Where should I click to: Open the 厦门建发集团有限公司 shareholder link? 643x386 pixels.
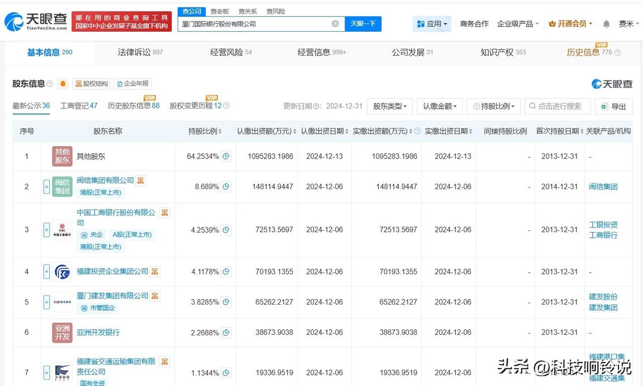click(113, 296)
